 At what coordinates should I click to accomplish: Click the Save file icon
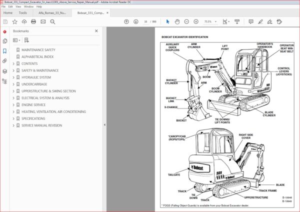[5, 21]
